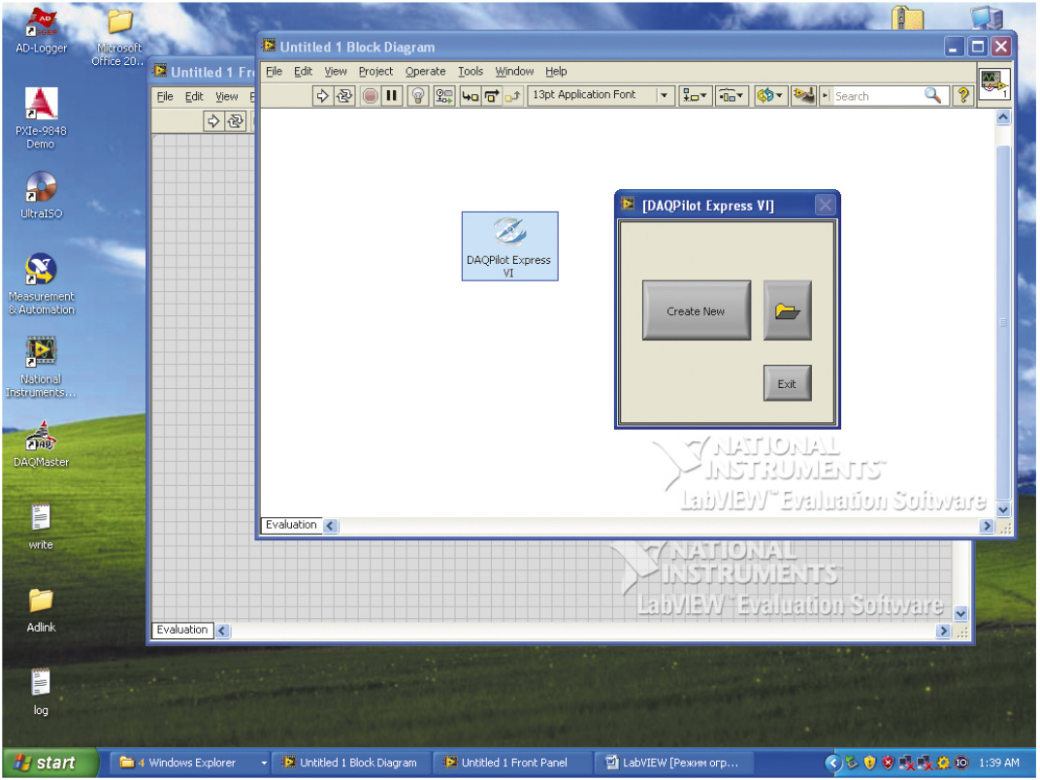Select the DAQMaster desktop icon
This screenshot has width=1040, height=780.
coord(41,443)
